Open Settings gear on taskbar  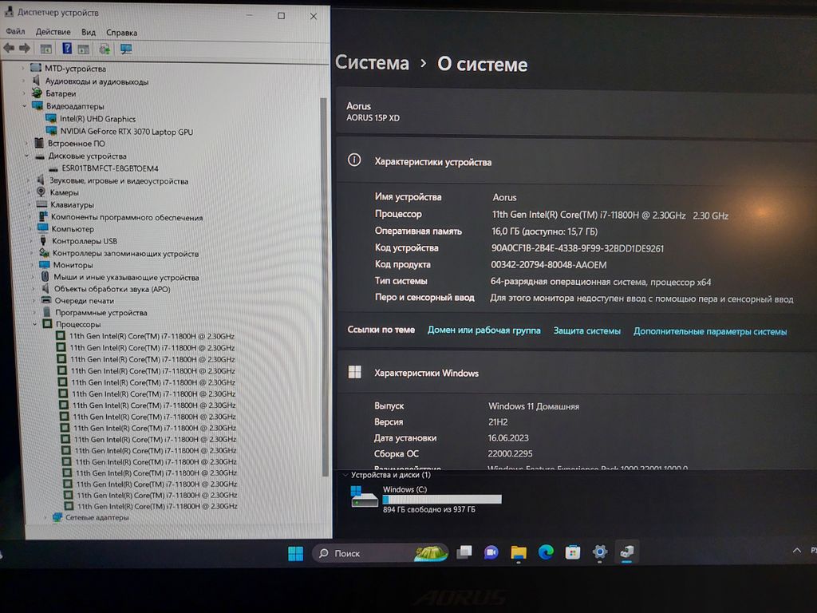[x=600, y=552]
